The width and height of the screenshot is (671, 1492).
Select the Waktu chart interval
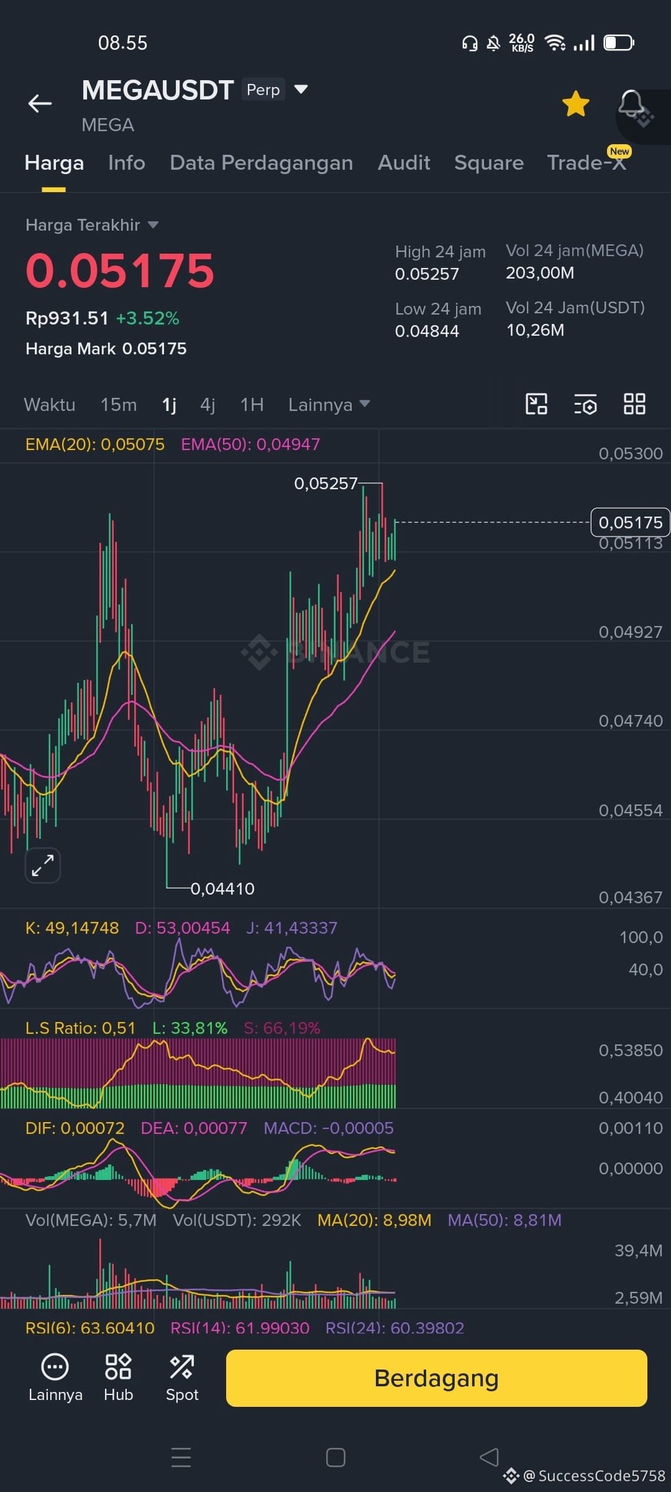click(x=50, y=405)
